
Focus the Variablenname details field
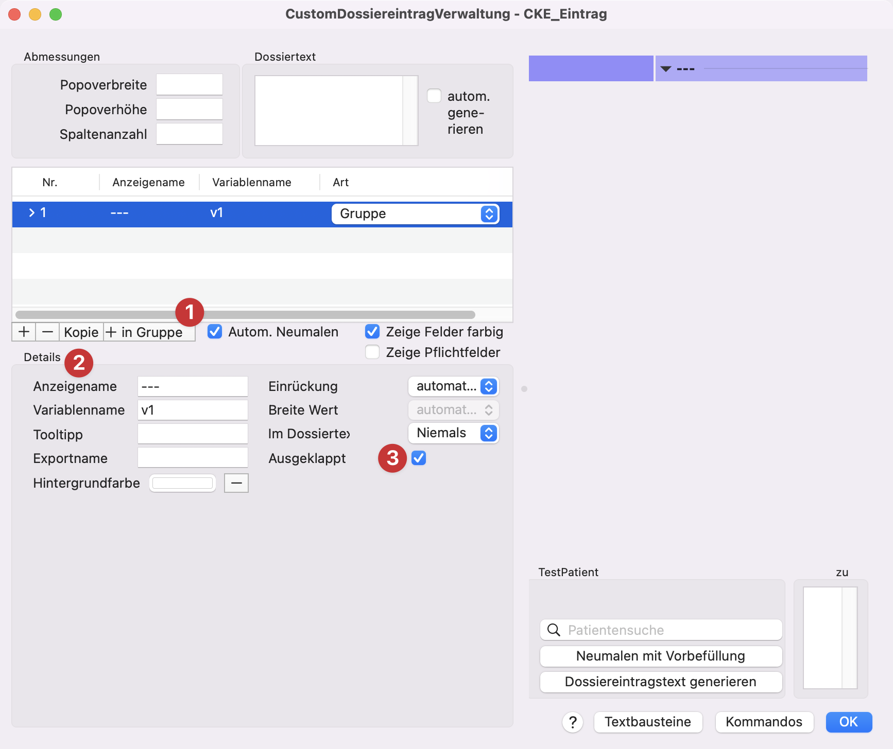pyautogui.click(x=193, y=410)
